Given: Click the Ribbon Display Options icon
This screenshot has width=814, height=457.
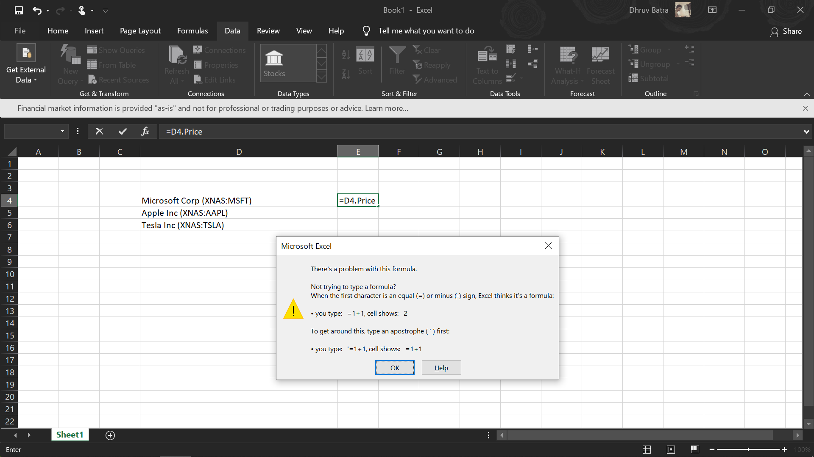Looking at the screenshot, I should coord(712,10).
